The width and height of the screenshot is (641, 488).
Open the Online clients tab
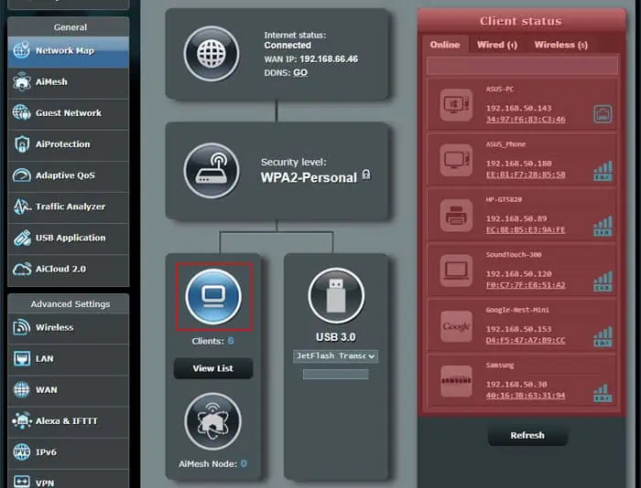[x=445, y=45]
